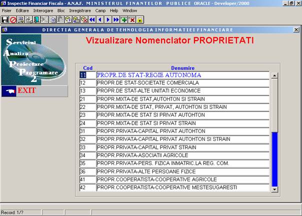Click the Save diskette toolbar icon
The height and width of the screenshot is (216, 302).
tap(4, 20)
